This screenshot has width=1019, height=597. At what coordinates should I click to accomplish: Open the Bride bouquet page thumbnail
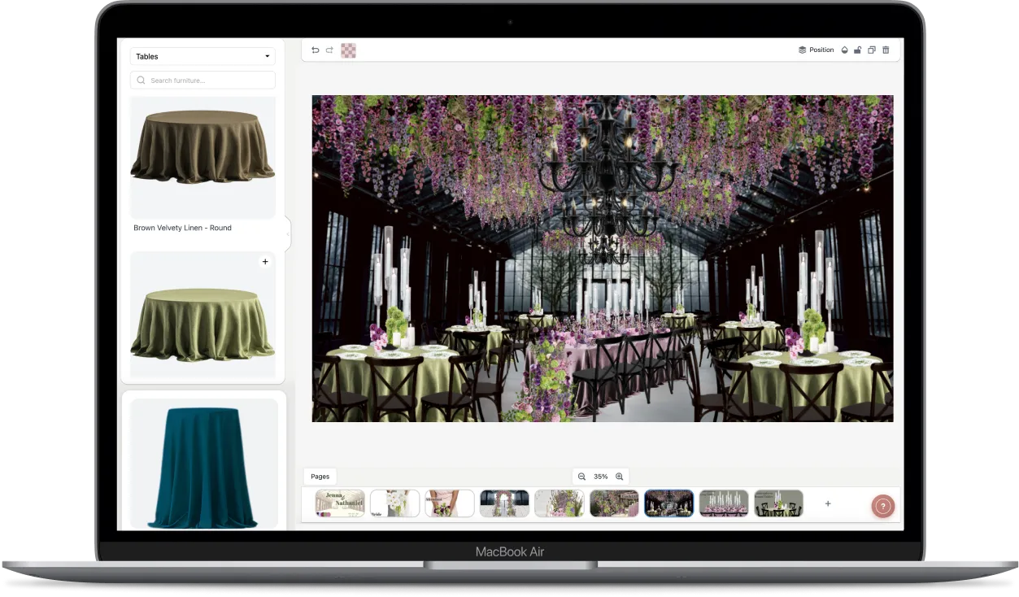[x=395, y=503]
